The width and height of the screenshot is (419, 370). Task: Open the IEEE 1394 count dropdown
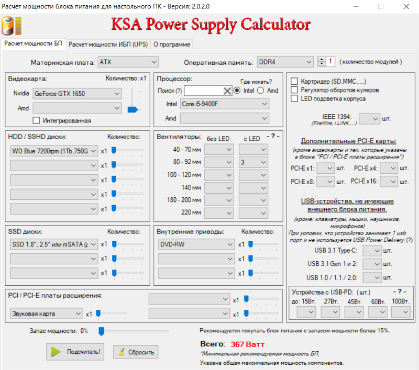pos(370,118)
